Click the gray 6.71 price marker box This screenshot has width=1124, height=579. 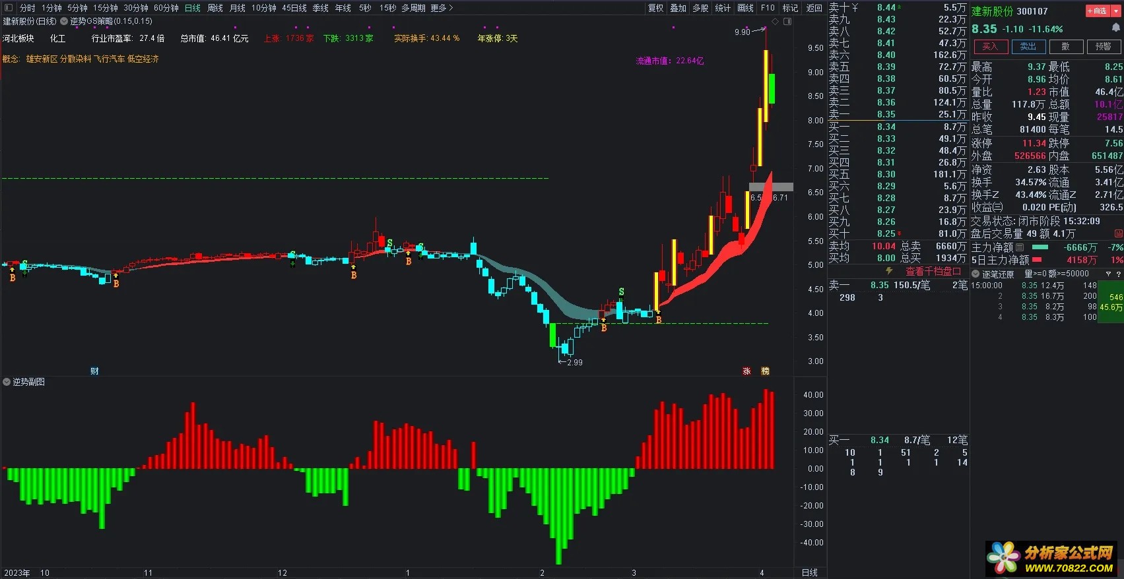coord(771,187)
